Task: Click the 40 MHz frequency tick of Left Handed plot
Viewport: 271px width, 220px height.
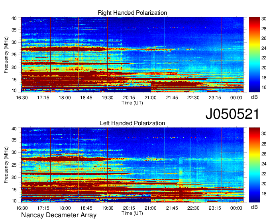Action: [14, 129]
